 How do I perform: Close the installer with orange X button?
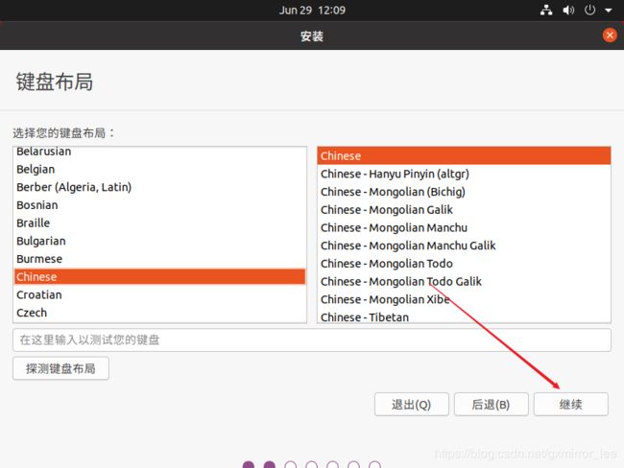(610, 35)
